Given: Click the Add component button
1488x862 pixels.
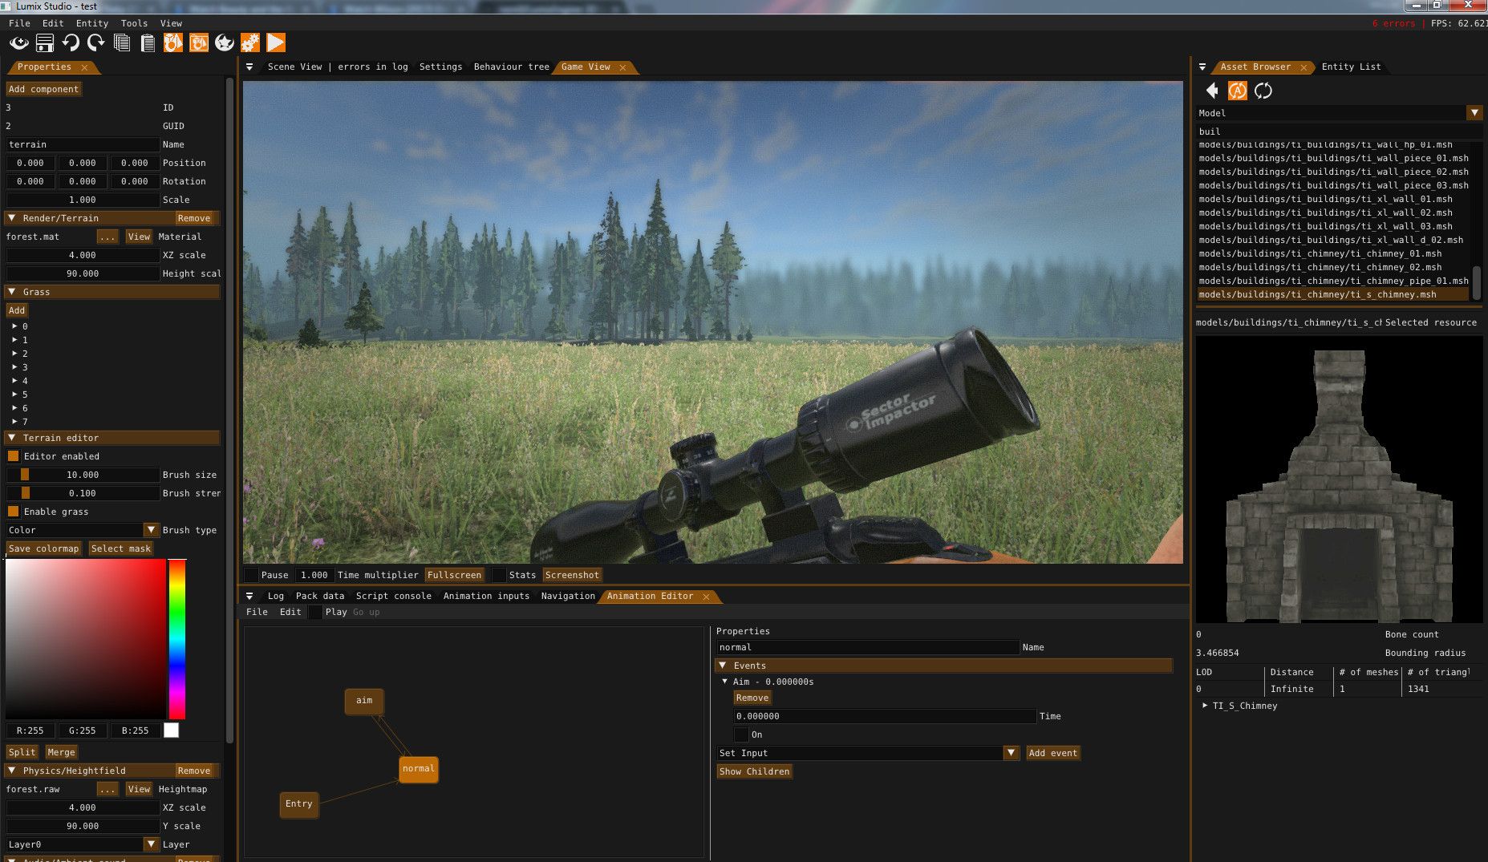Looking at the screenshot, I should (x=43, y=88).
